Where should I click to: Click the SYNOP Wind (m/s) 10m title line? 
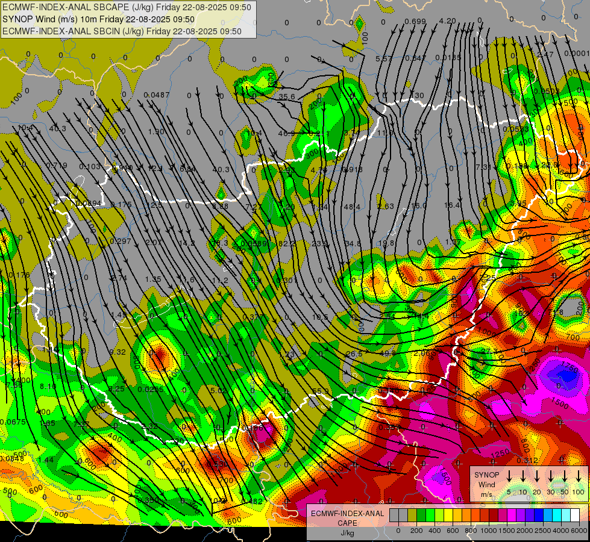[99, 19]
